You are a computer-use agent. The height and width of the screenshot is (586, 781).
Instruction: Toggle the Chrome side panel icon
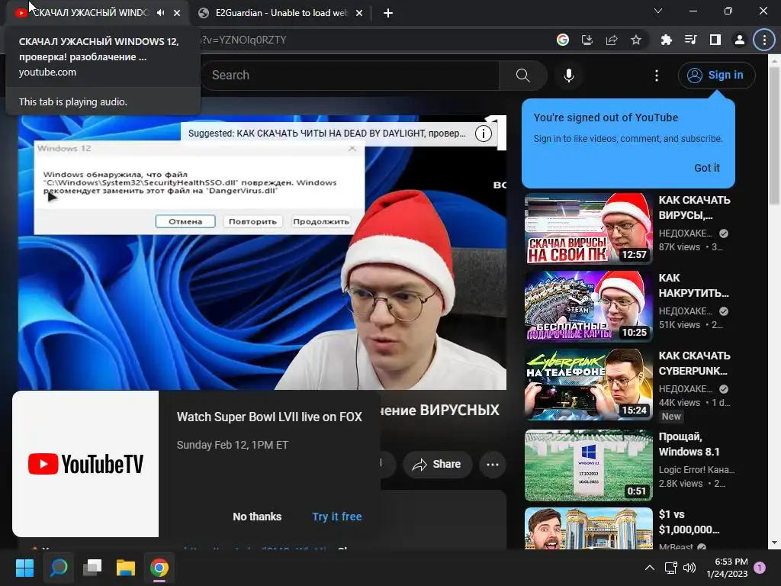coord(715,40)
